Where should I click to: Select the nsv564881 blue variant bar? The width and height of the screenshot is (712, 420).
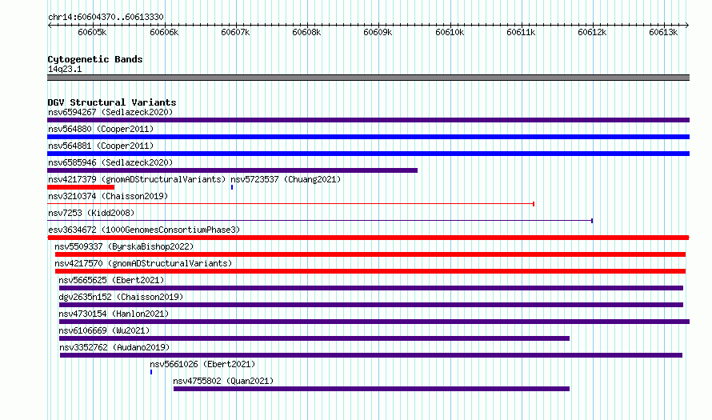(x=368, y=154)
